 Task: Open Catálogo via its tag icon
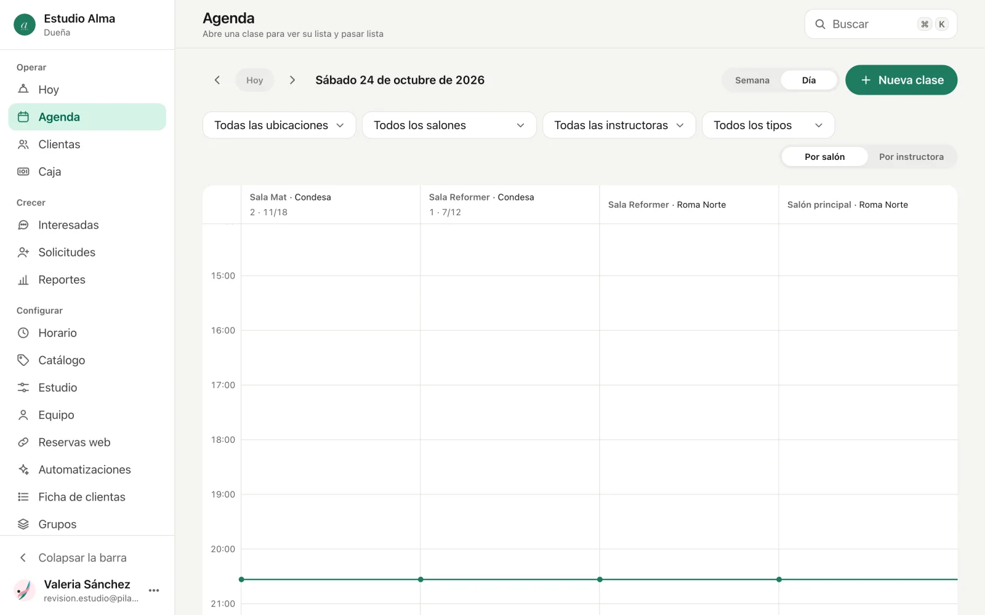pos(23,360)
